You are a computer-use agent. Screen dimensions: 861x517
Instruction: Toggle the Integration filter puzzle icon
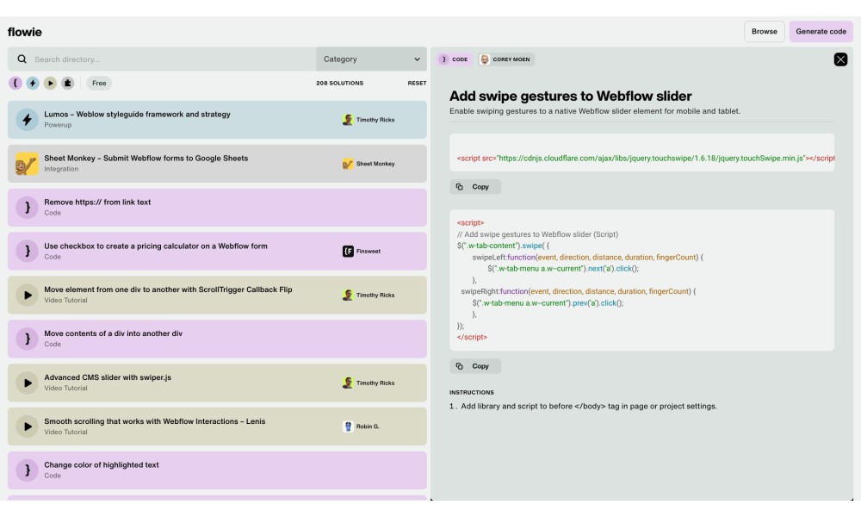tap(67, 83)
